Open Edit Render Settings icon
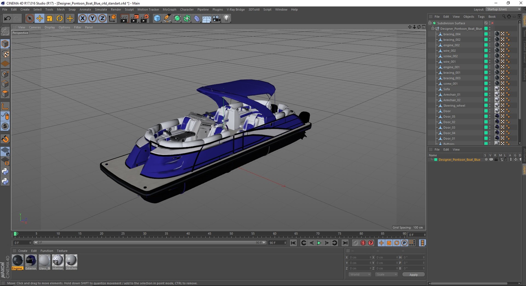 [144, 18]
